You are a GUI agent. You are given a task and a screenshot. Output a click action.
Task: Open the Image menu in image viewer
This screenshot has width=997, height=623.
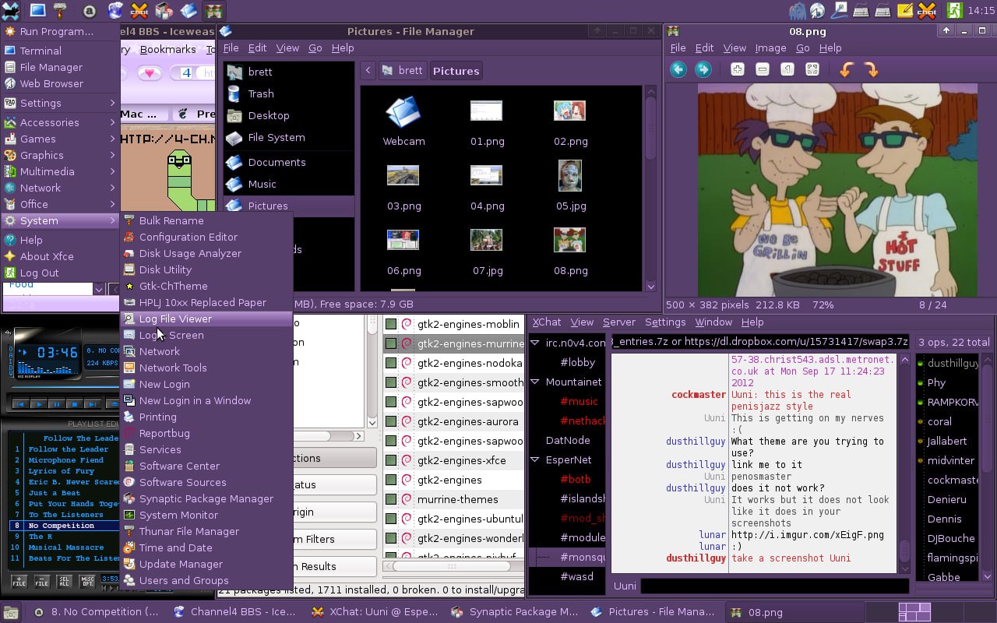(x=770, y=48)
